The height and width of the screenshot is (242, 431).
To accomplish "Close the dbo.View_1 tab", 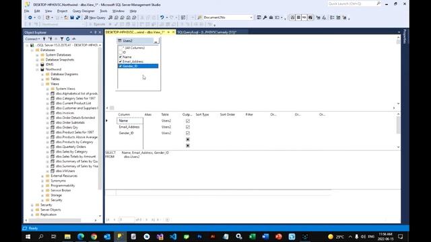I will [173, 32].
